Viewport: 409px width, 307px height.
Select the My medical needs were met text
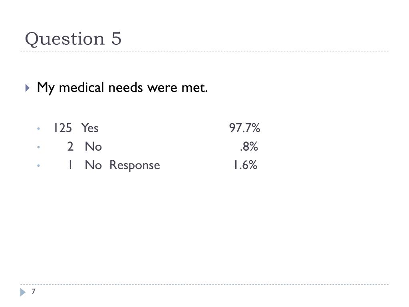tap(122, 88)
